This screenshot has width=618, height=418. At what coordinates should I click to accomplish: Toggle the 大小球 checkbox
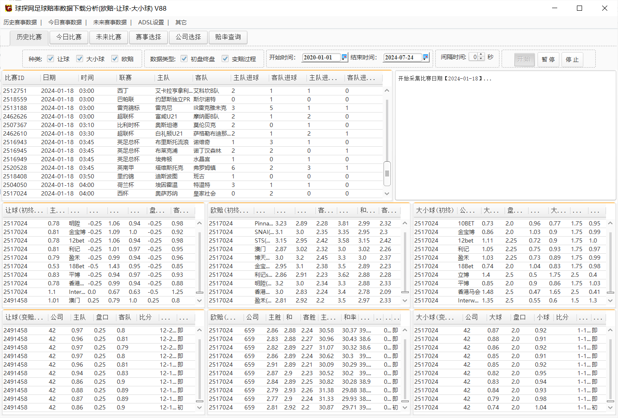tap(80, 59)
